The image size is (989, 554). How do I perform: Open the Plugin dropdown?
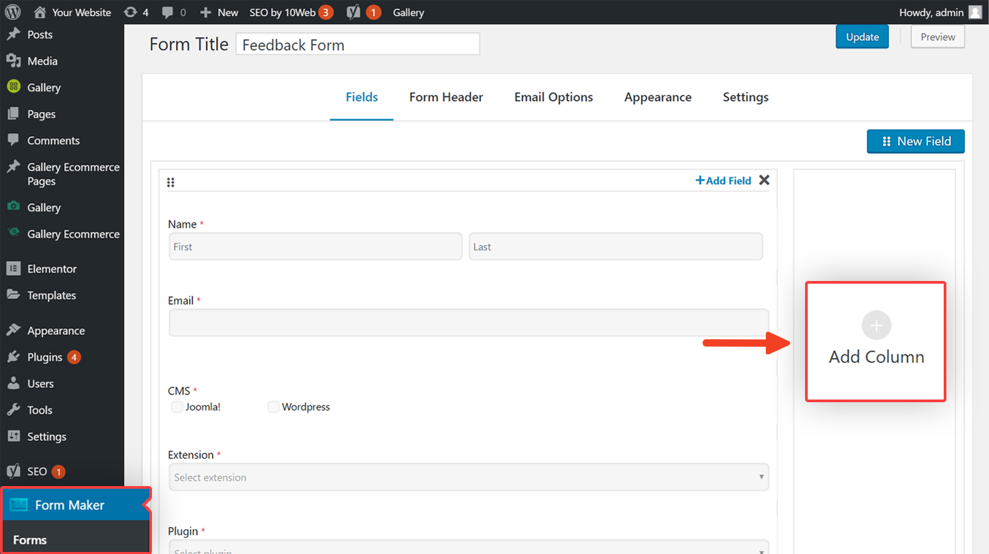469,547
